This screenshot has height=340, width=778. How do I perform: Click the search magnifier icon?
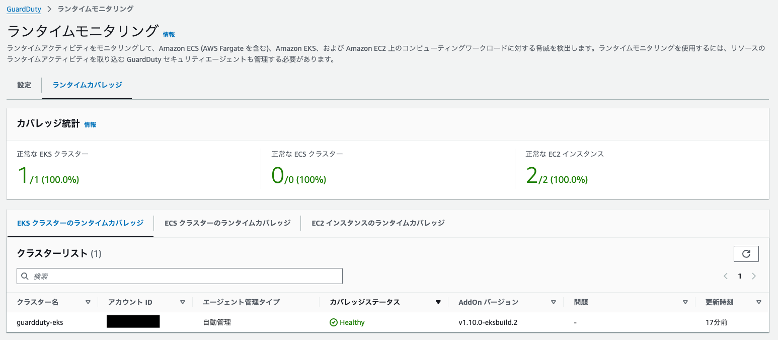tap(25, 276)
